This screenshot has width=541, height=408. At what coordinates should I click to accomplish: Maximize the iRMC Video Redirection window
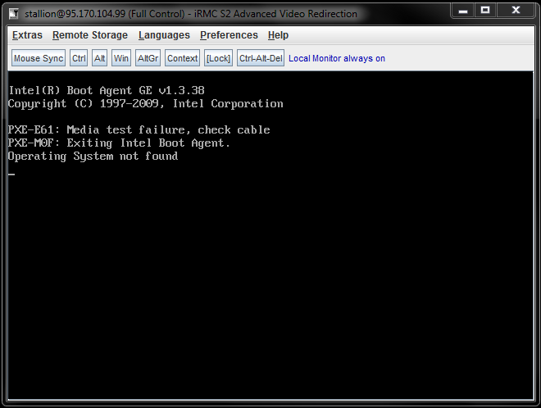pyautogui.click(x=485, y=11)
